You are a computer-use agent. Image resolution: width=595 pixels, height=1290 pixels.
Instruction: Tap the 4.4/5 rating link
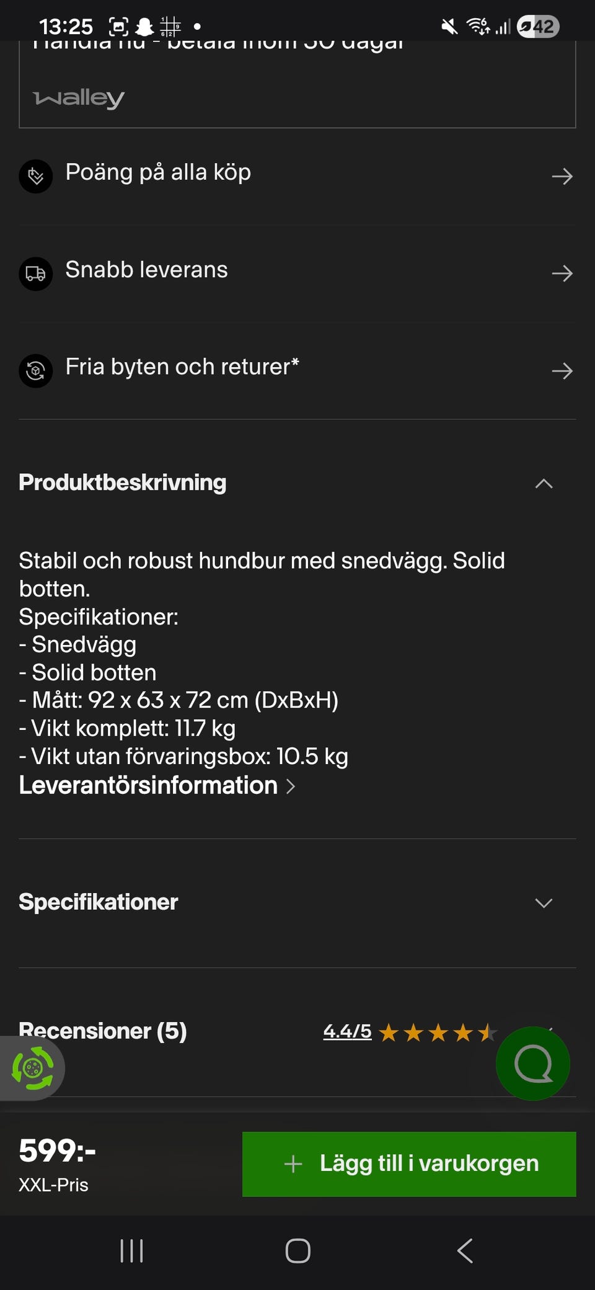[x=347, y=1031]
